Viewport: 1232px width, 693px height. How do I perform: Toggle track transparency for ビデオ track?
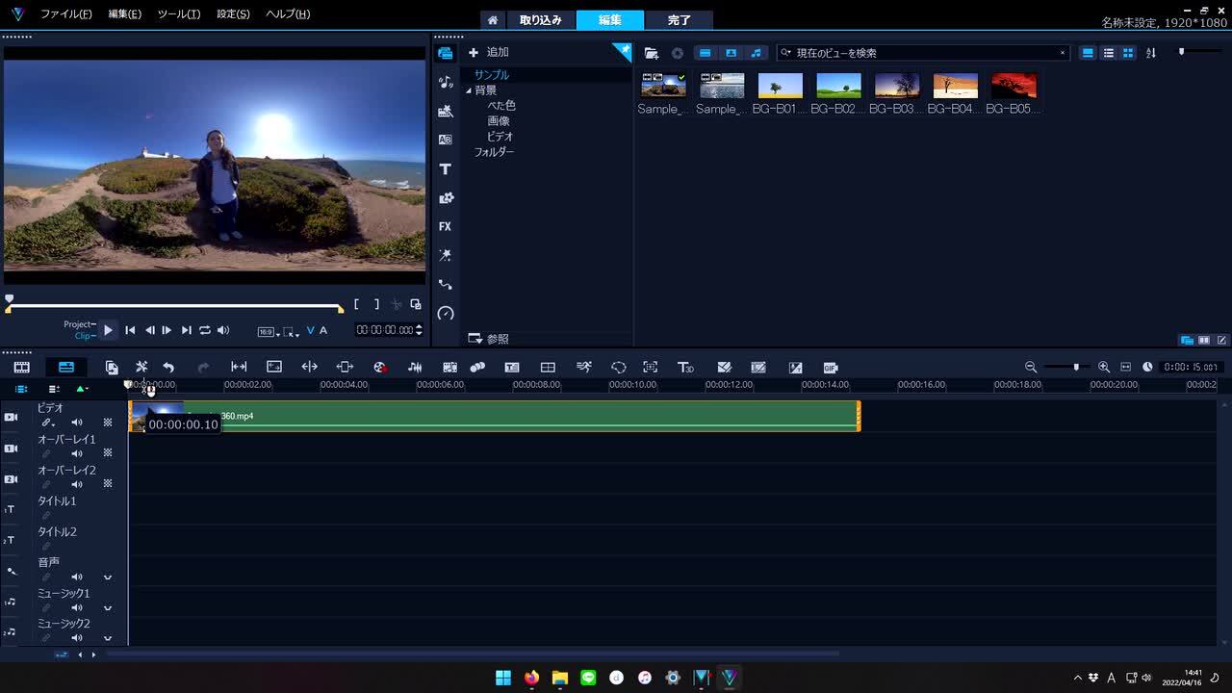pos(108,423)
